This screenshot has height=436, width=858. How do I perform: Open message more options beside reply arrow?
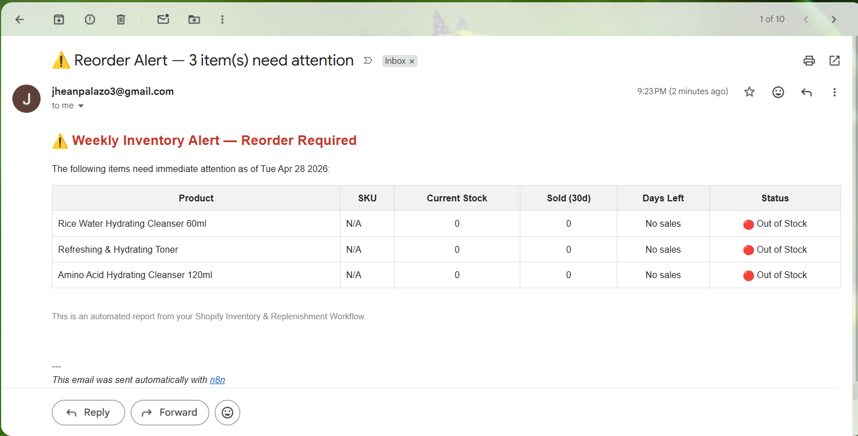pyautogui.click(x=834, y=92)
